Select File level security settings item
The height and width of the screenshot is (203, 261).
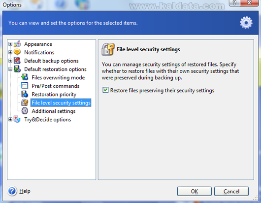[x=61, y=103]
